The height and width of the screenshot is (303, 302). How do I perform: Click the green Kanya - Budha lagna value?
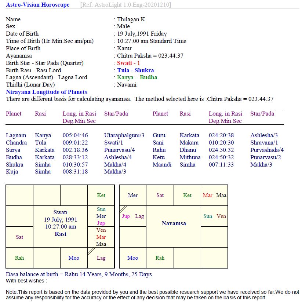(x=137, y=77)
